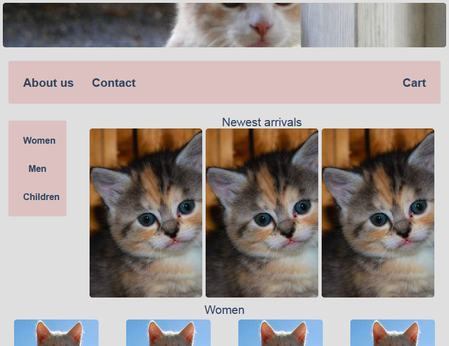Open the leftmost kitten image under Newest arrivals
Screen dimensions: 449x346
(146, 213)
